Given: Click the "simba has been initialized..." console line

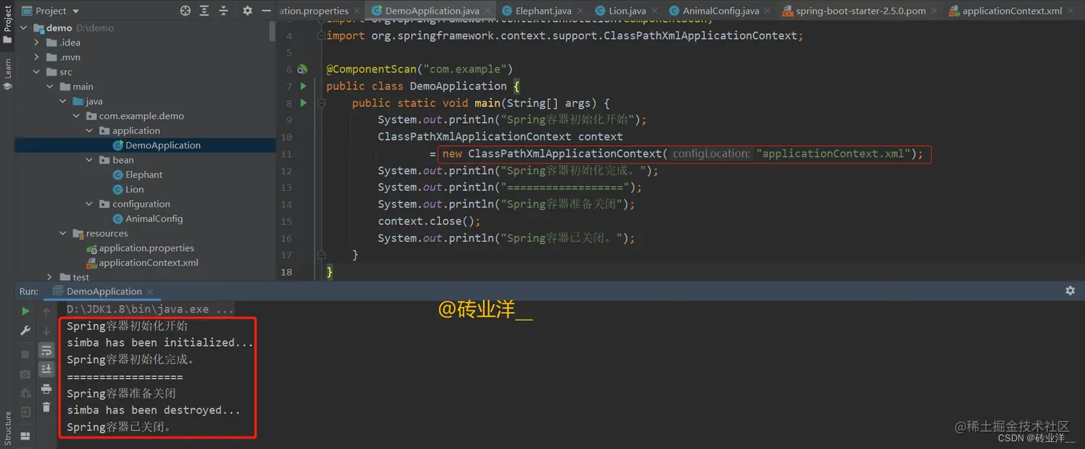Looking at the screenshot, I should click(160, 343).
